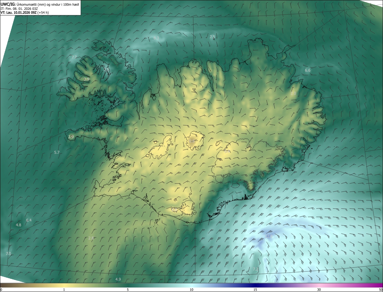Click the 10 tick on the color scale

(x=191, y=290)
